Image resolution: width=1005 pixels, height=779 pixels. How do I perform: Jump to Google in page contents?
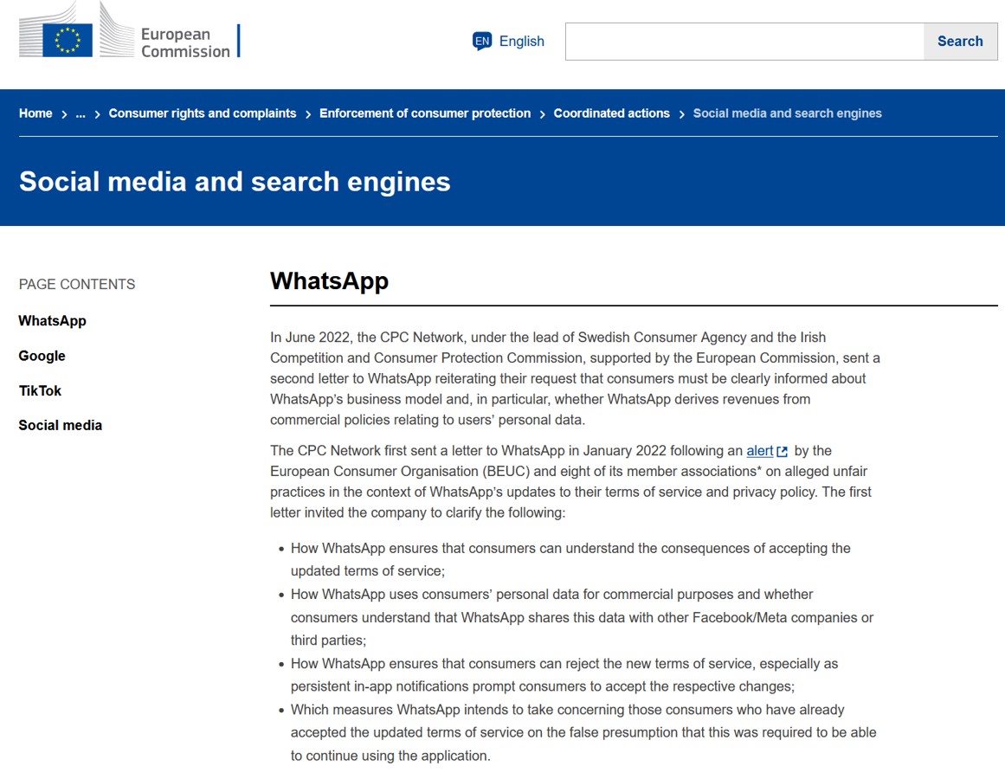pos(42,357)
